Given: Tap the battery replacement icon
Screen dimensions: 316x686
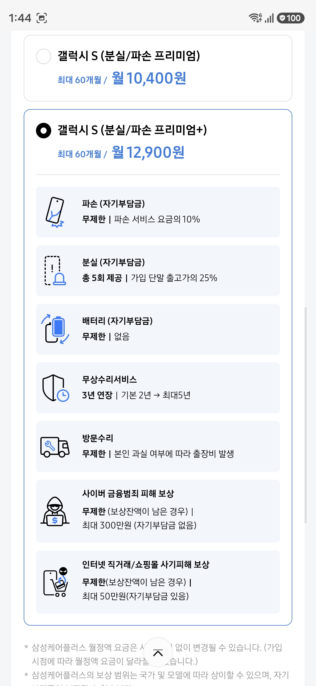Looking at the screenshot, I should 55,329.
